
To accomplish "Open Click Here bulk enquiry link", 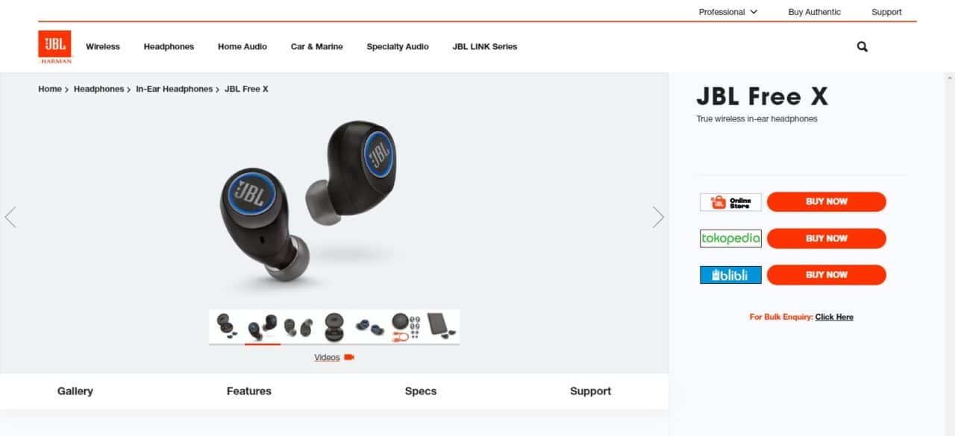I will [834, 317].
